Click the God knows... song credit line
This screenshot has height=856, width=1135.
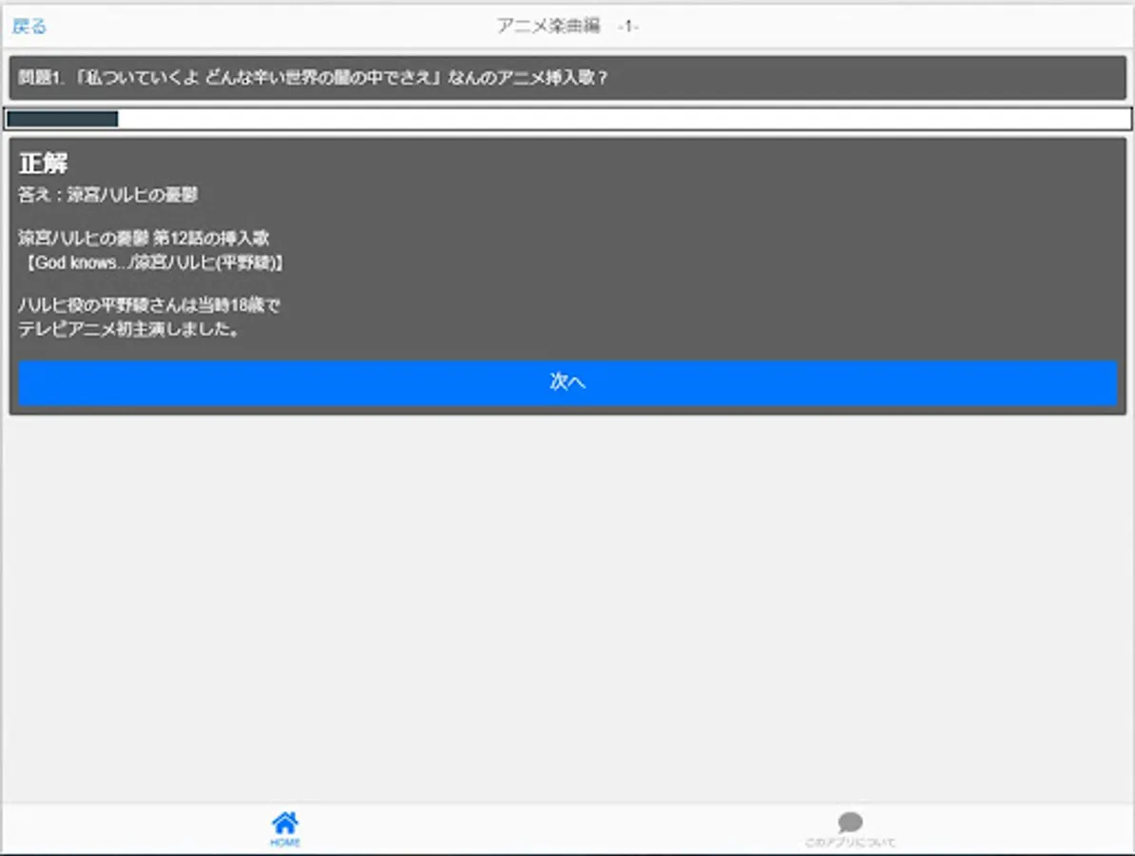(x=152, y=263)
